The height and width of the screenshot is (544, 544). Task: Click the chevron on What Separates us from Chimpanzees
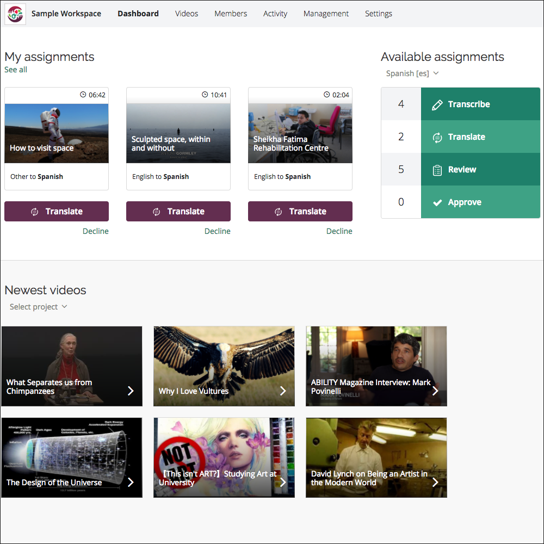click(130, 391)
